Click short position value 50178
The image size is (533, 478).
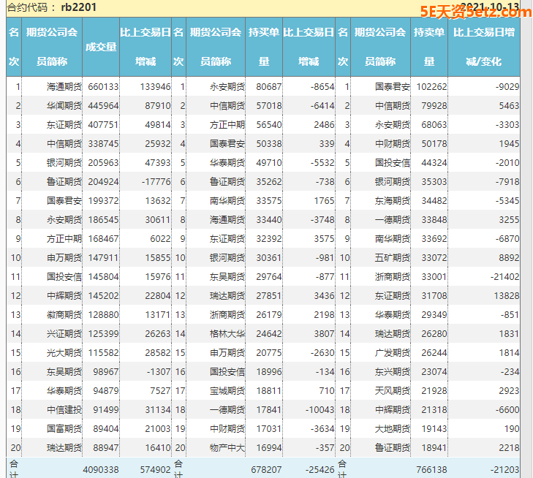coord(434,144)
